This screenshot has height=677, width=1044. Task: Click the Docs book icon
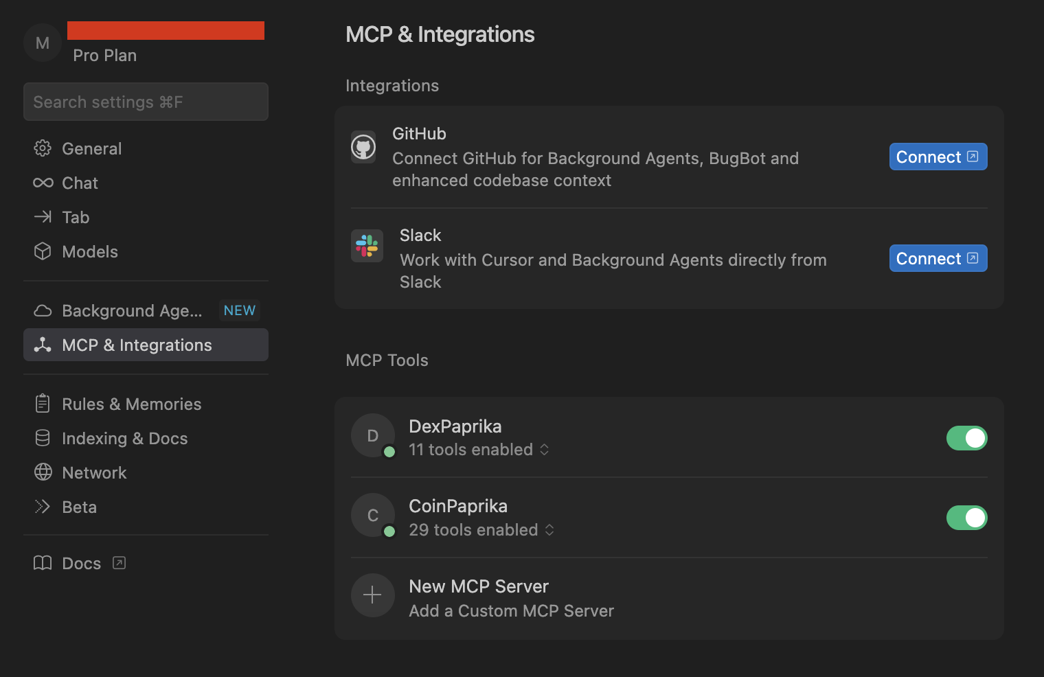43,563
